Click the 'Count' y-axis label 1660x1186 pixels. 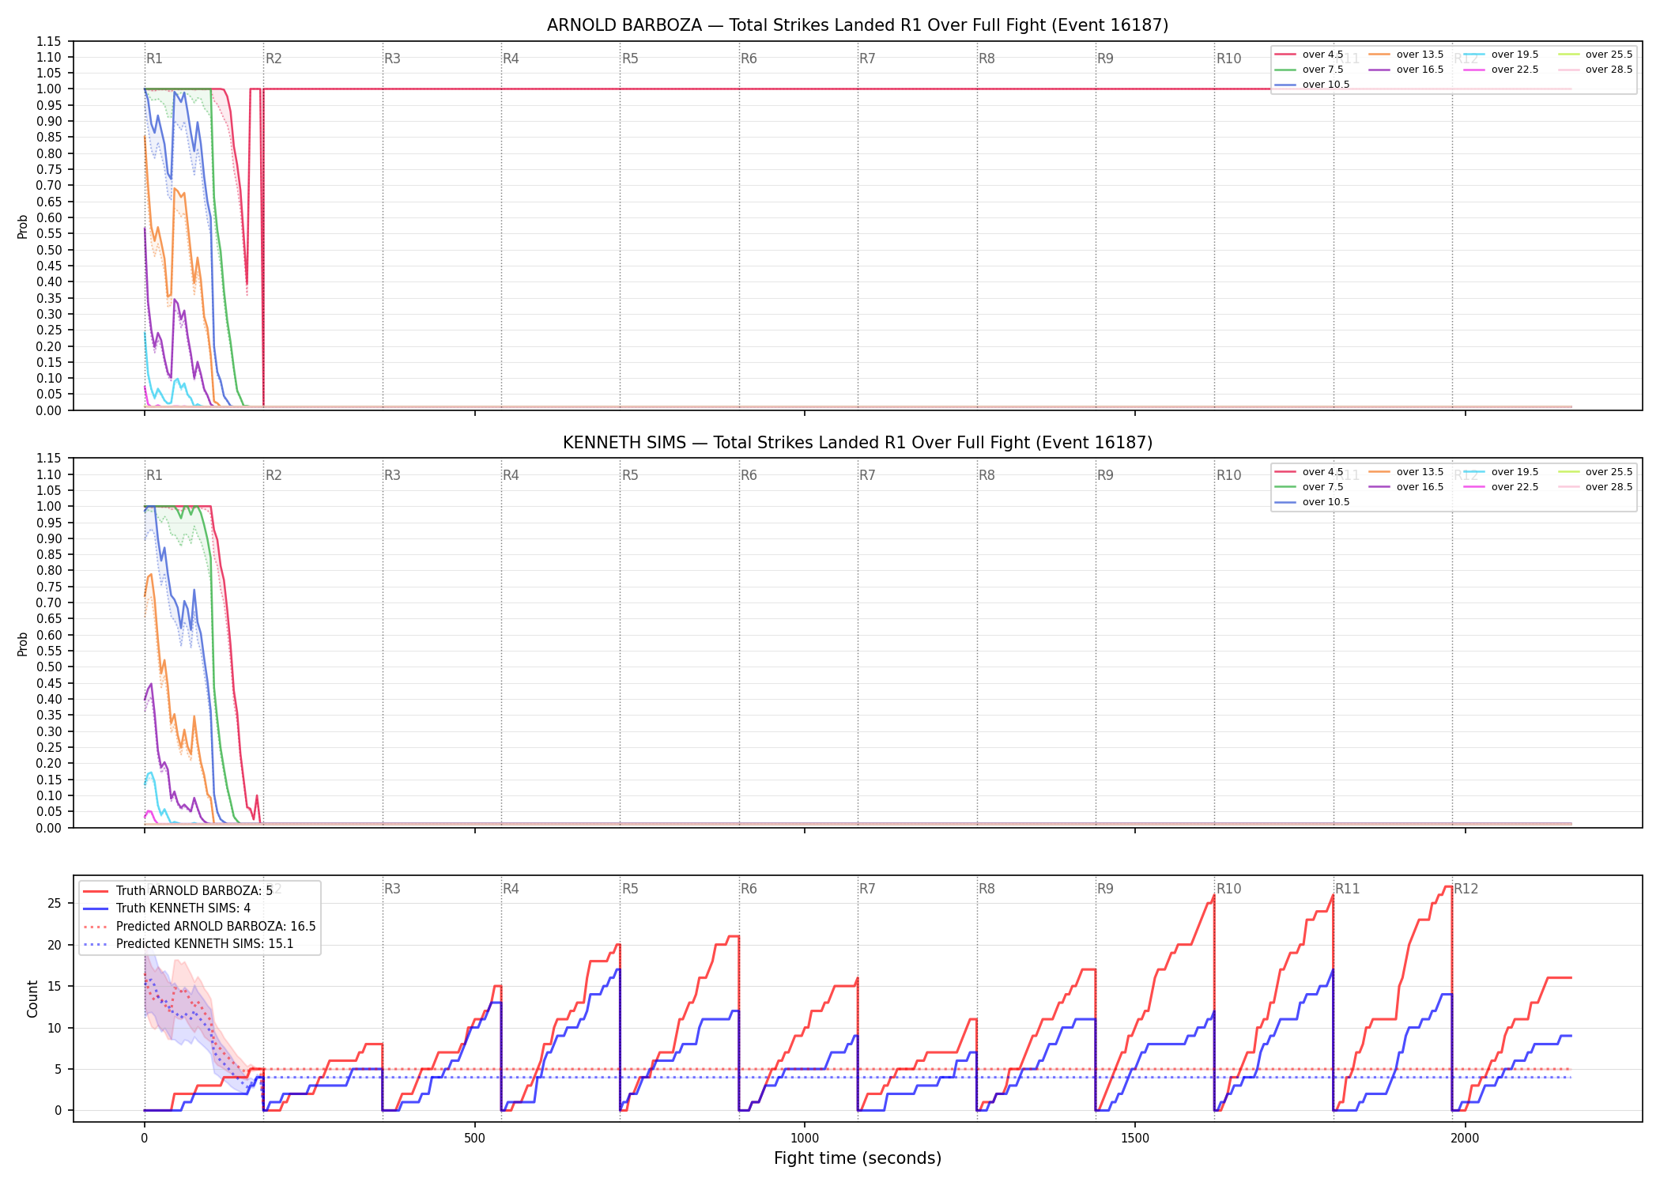click(x=32, y=999)
